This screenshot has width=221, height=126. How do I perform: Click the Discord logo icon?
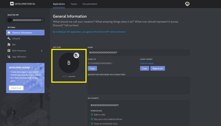click(12, 4)
